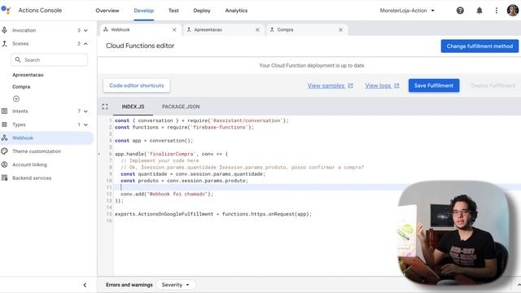Open the three-dot more options menu
The height and width of the screenshot is (293, 521).
click(497, 11)
